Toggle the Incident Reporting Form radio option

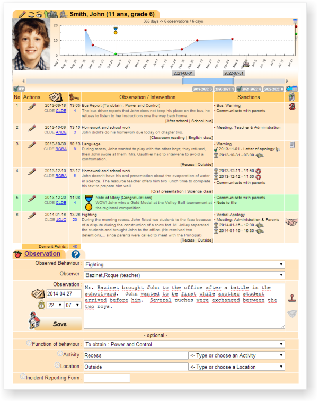pyautogui.click(x=23, y=377)
